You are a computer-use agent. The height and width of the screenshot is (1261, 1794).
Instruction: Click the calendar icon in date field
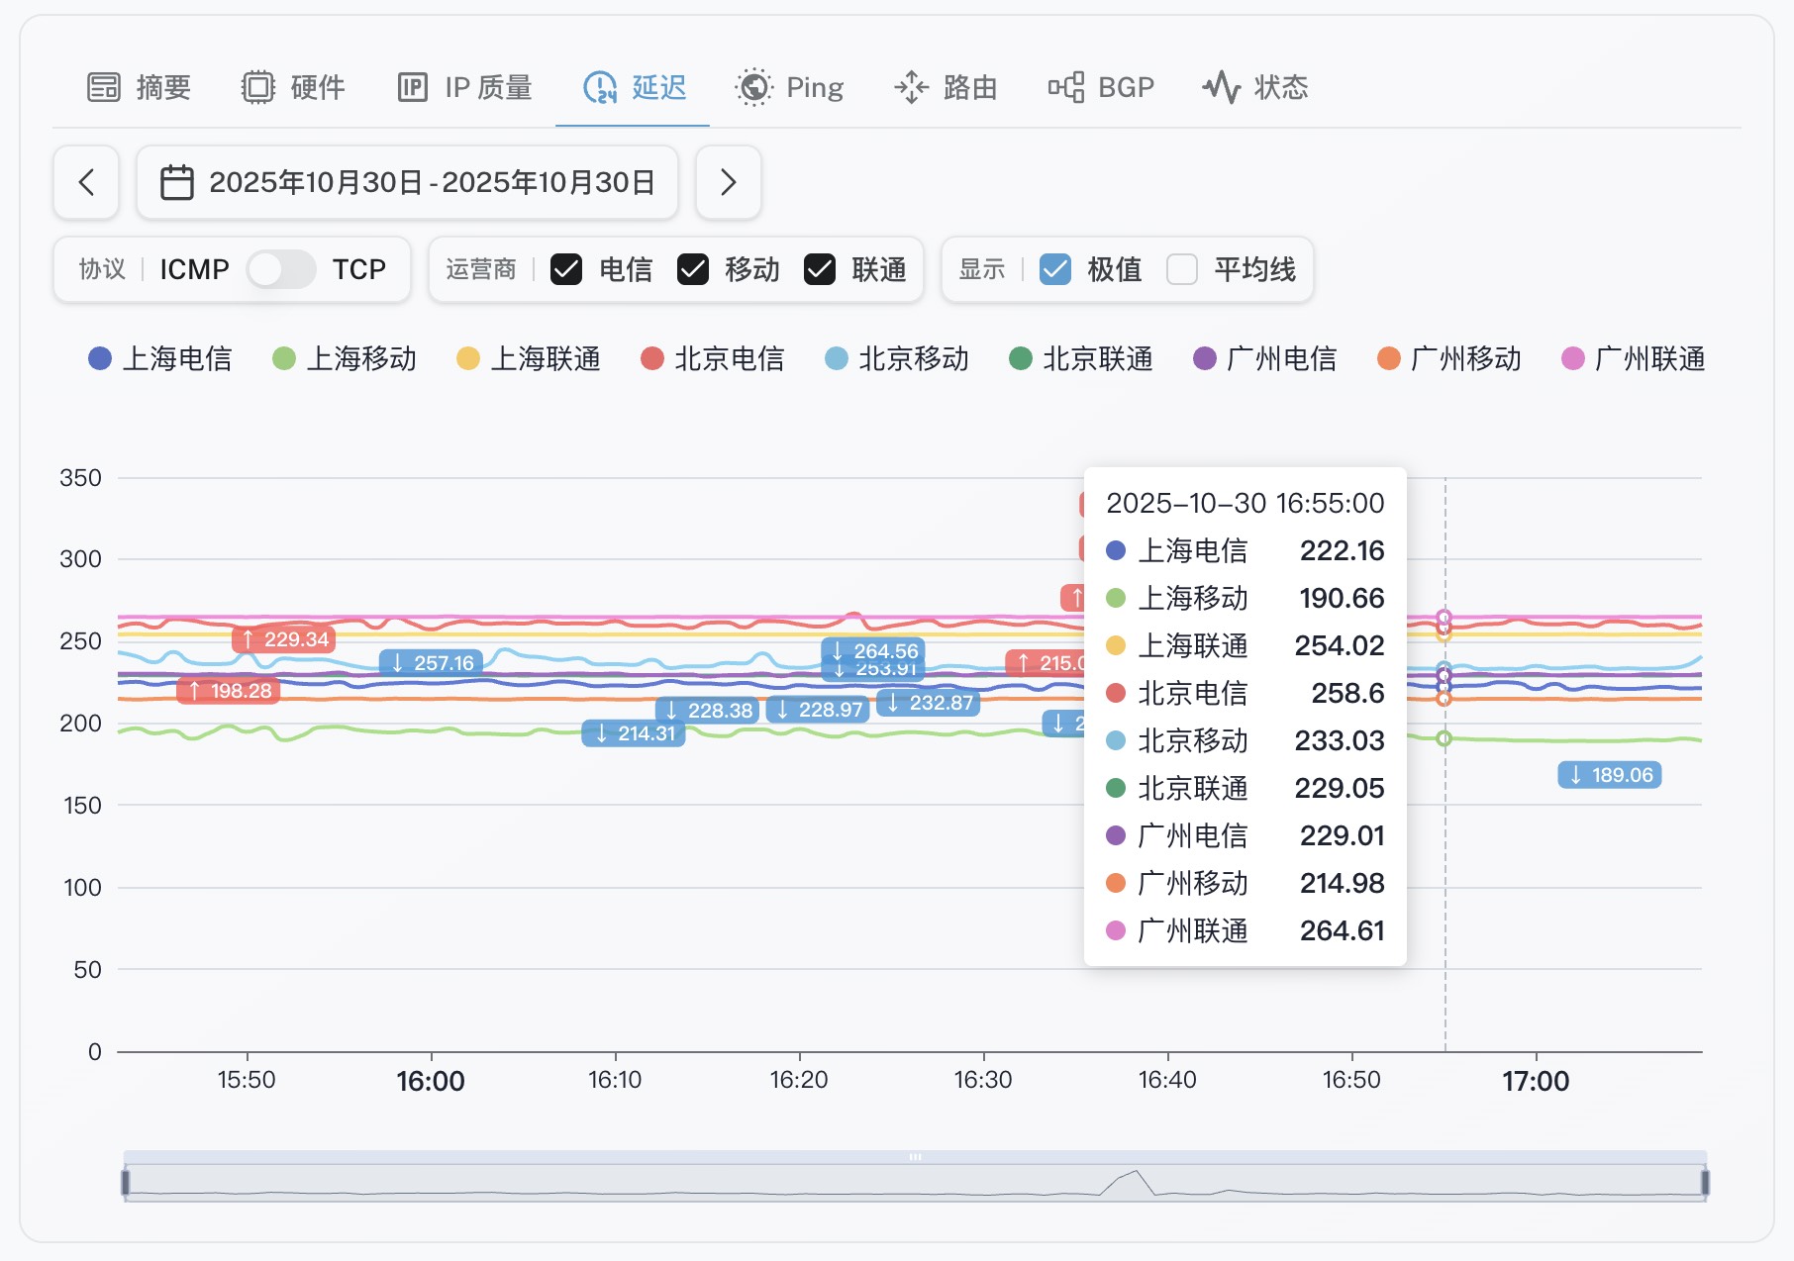[177, 182]
